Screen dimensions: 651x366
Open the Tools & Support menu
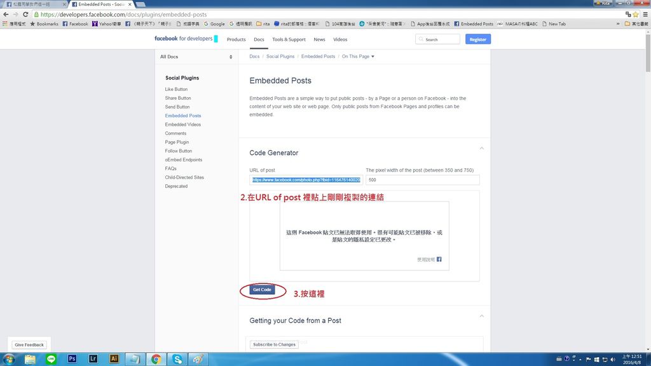[289, 39]
